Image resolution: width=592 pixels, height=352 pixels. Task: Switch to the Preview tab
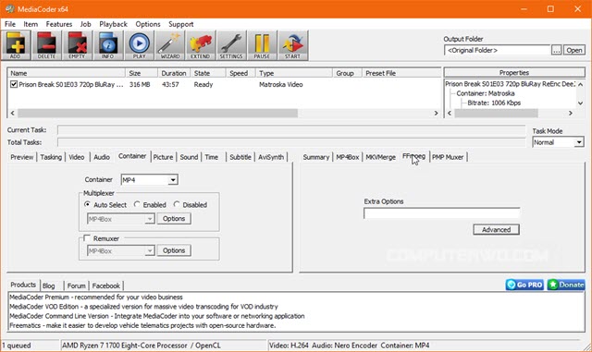point(22,157)
